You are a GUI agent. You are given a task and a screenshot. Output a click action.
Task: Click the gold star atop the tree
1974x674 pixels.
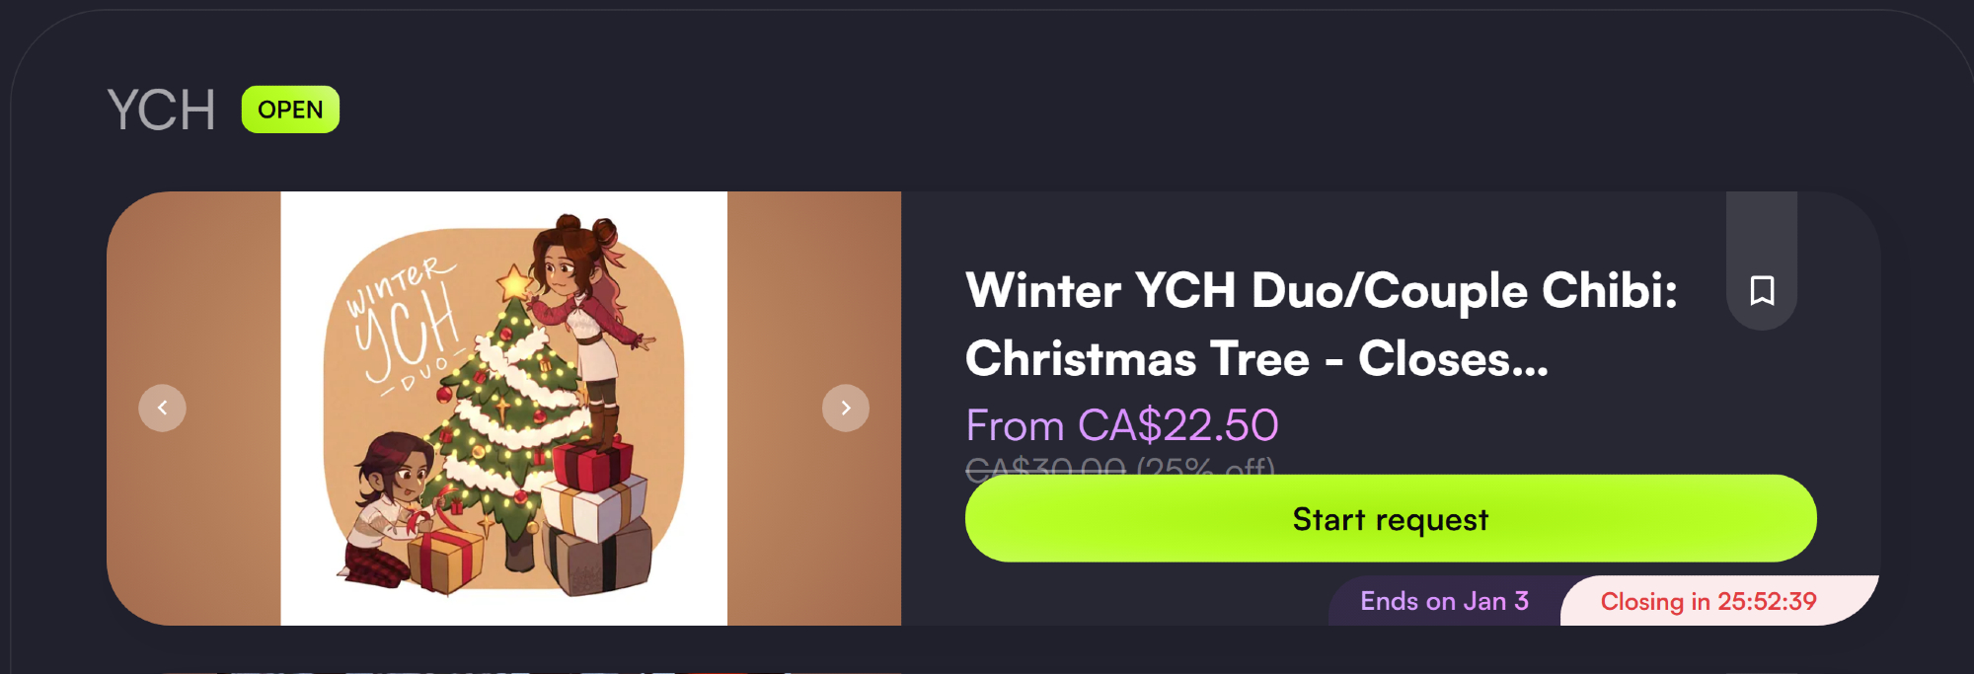tap(514, 283)
